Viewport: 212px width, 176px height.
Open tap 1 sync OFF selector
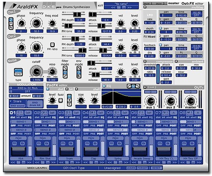(x=196, y=15)
